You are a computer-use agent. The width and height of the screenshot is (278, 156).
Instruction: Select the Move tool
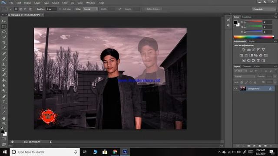pyautogui.click(x=4, y=21)
